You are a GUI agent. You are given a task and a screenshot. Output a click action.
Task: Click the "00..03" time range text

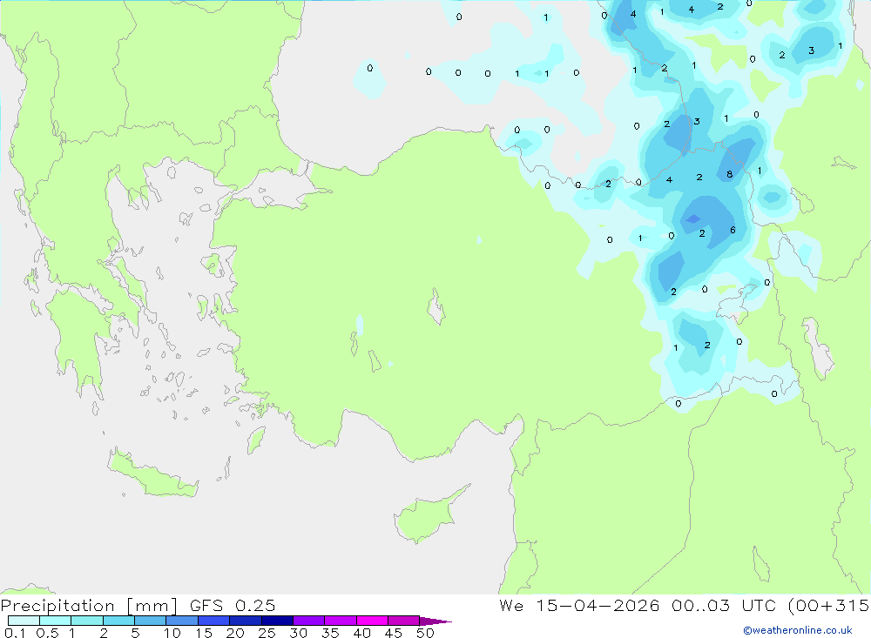(700, 606)
